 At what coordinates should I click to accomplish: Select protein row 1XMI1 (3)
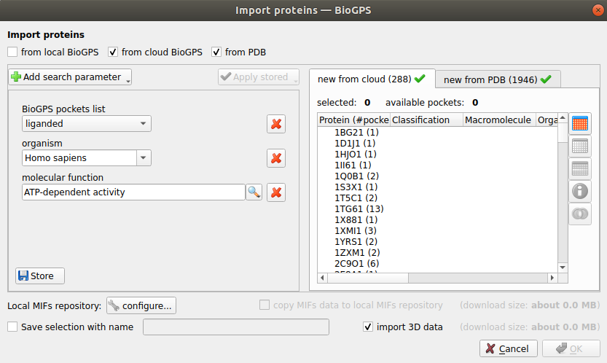pyautogui.click(x=356, y=231)
